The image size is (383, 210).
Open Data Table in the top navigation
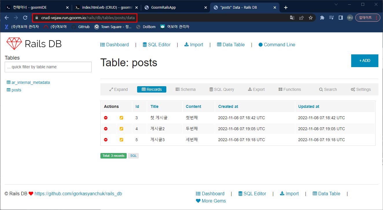pos(231,45)
